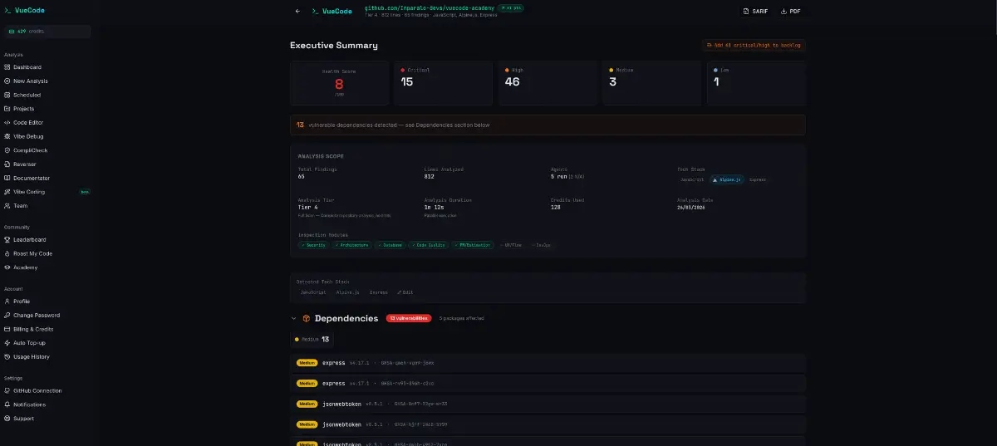Open the Leaderboard trophy icon
Image resolution: width=997 pixels, height=446 pixels.
pos(7,240)
